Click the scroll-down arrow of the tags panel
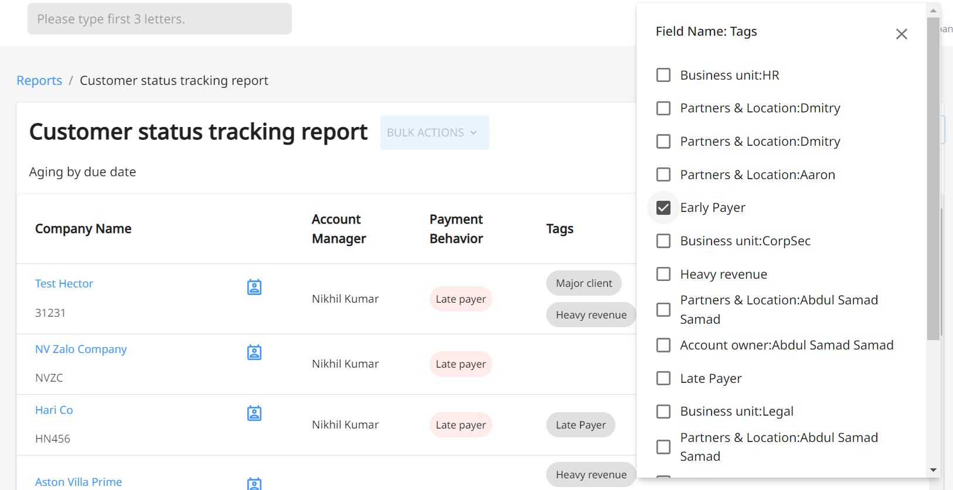The width and height of the screenshot is (953, 490). click(x=933, y=470)
